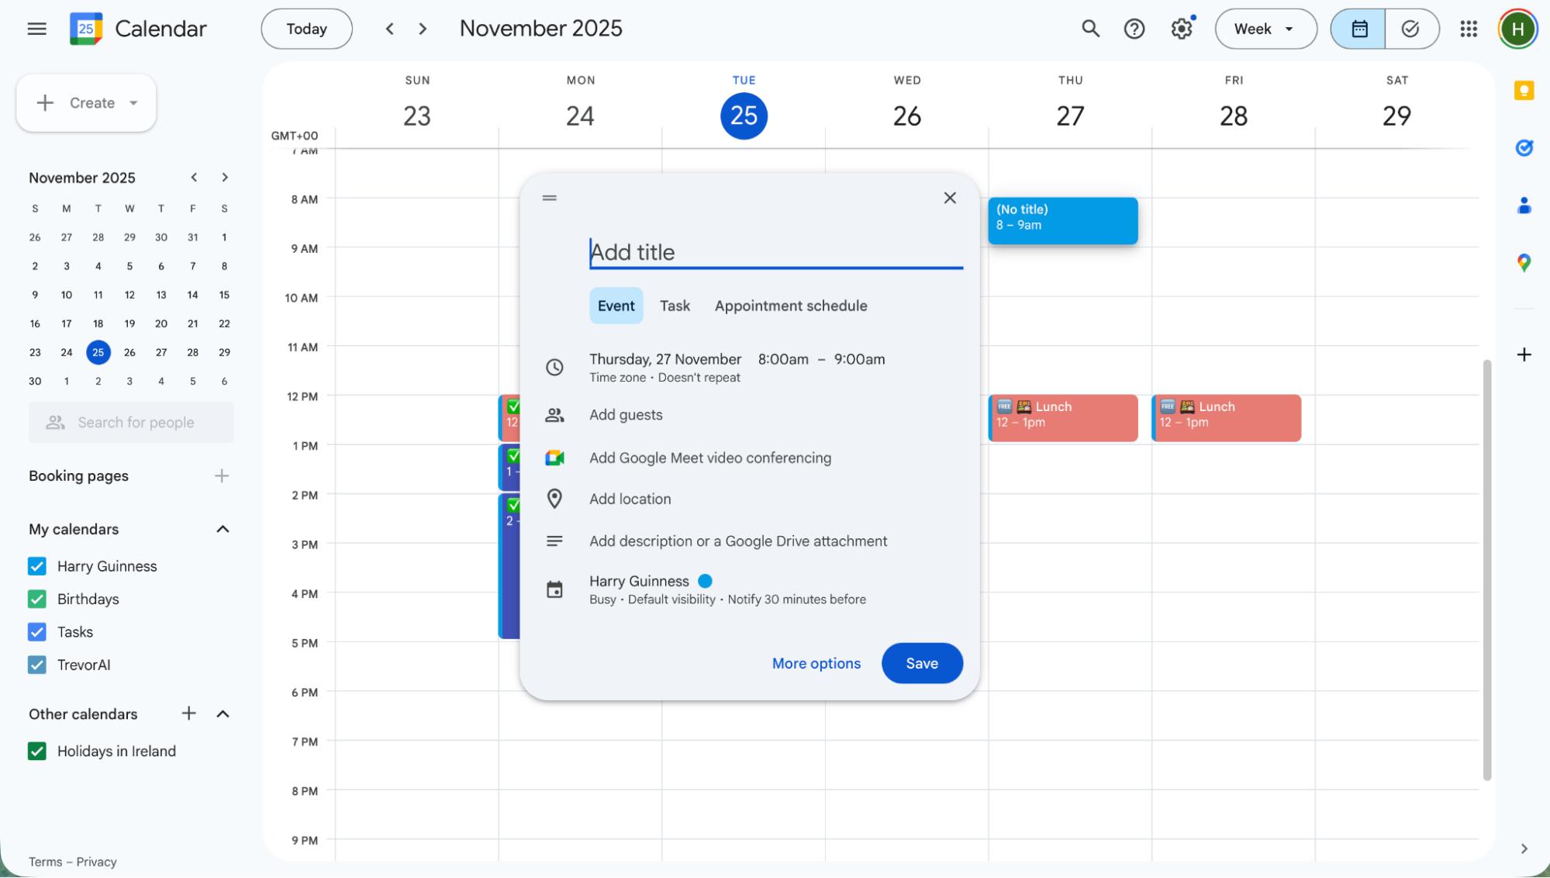This screenshot has height=878, width=1550.
Task: Open Google Tasks in the side panel
Action: coord(1524,148)
